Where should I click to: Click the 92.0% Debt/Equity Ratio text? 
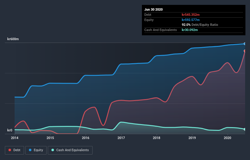pos(200,25)
